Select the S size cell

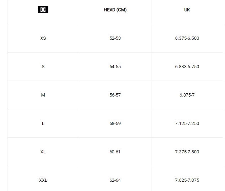[43, 67]
